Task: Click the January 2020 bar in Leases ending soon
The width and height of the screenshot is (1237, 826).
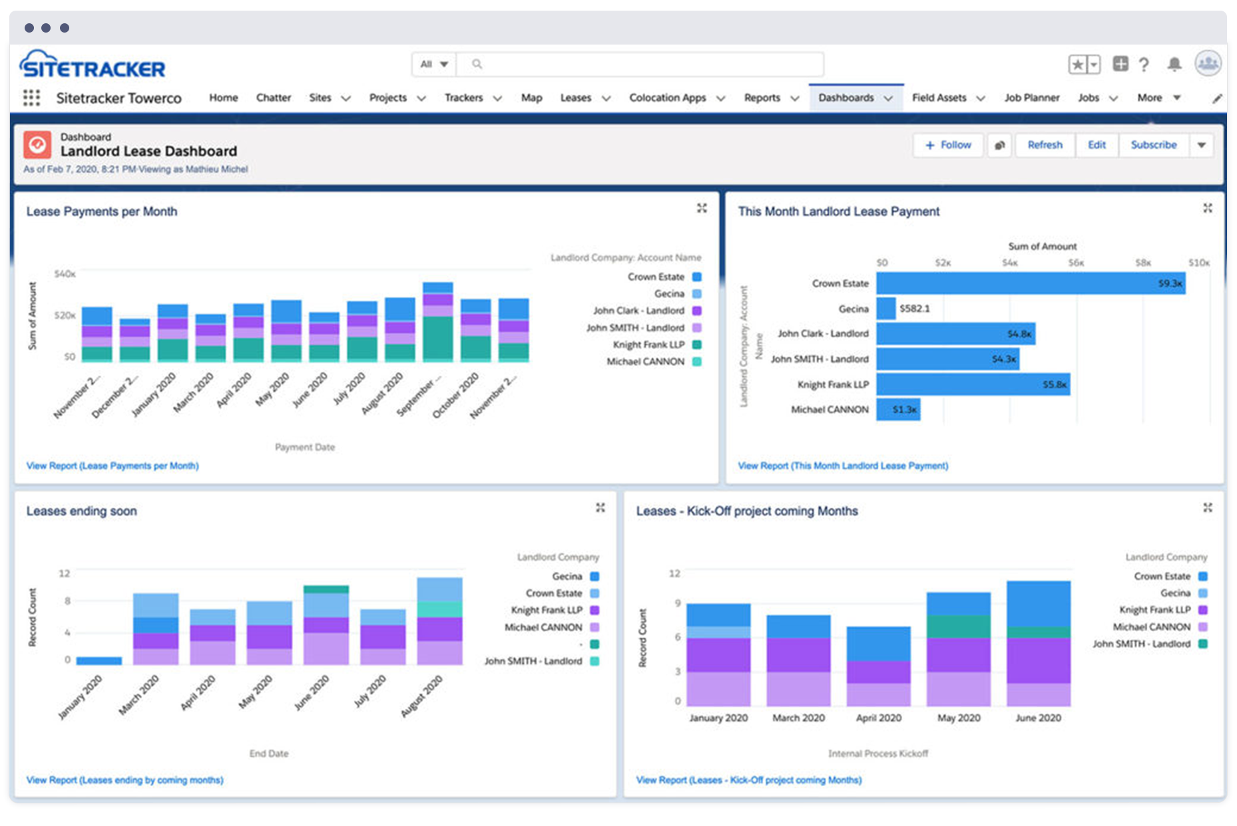Action: pyautogui.click(x=99, y=660)
